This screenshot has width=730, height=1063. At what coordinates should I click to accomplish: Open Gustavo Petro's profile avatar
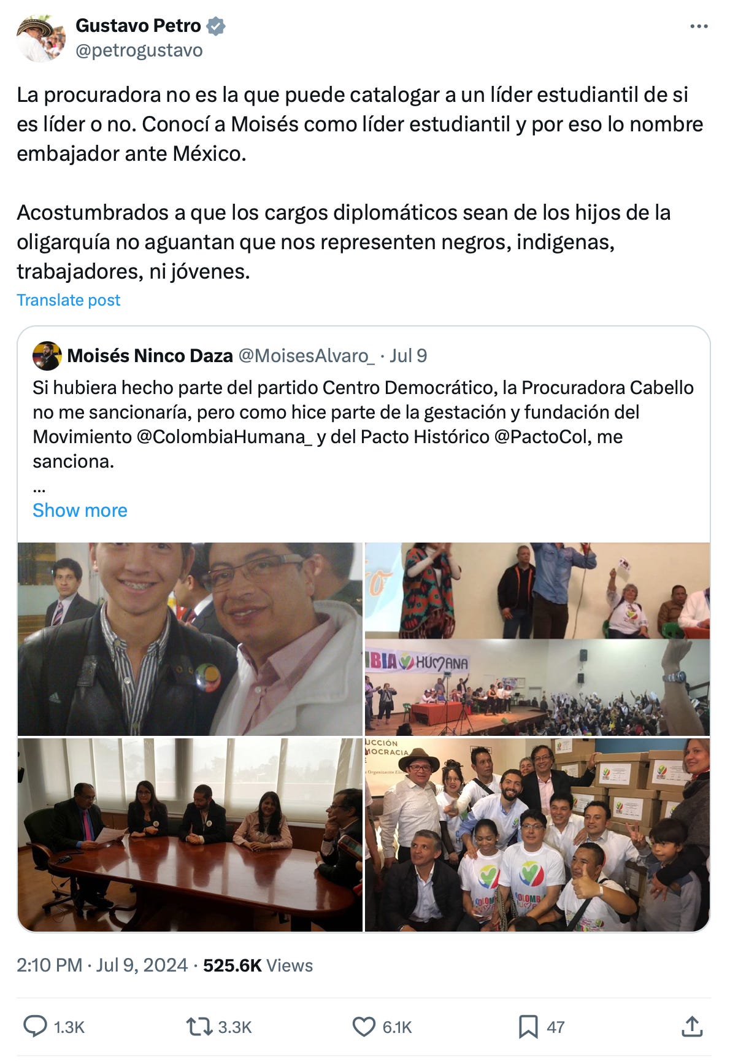pyautogui.click(x=40, y=38)
